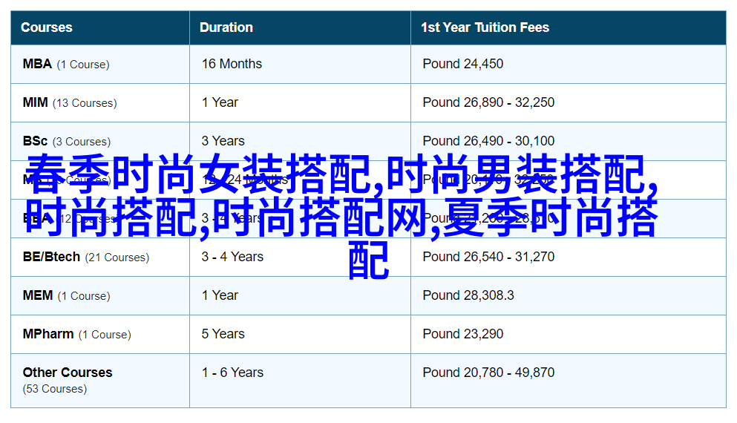Click the Pound 26,540 - 31,270 fee cell
The image size is (737, 423).
pos(488,257)
